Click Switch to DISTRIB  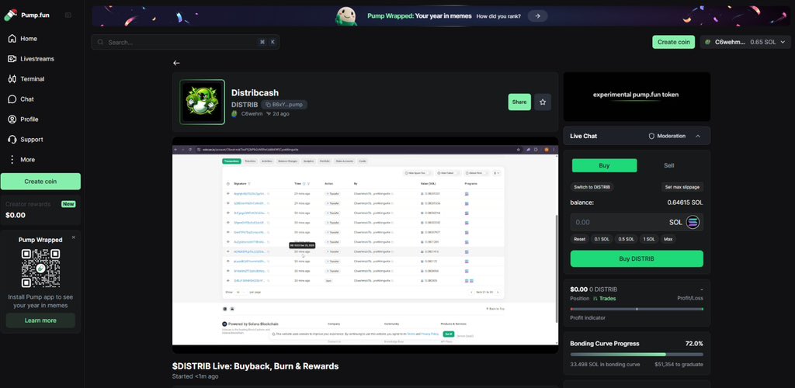tap(592, 187)
